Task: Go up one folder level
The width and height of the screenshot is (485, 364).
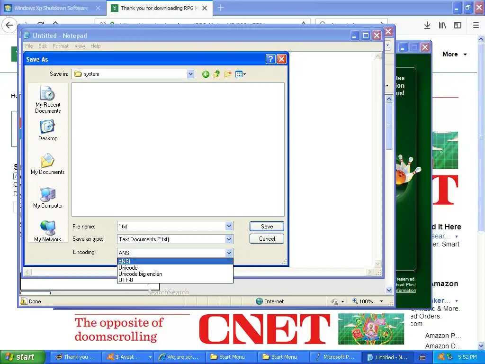Action: [216, 74]
